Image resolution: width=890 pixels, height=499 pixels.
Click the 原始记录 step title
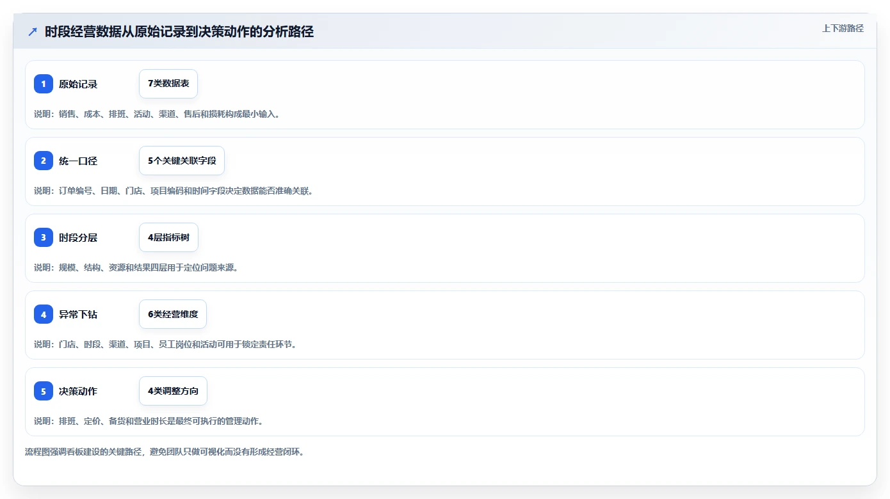(x=78, y=84)
